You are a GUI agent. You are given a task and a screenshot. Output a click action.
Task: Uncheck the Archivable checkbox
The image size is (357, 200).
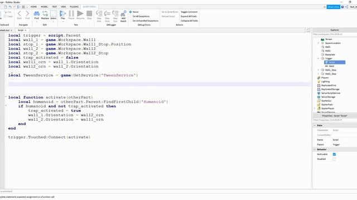coord(334,154)
